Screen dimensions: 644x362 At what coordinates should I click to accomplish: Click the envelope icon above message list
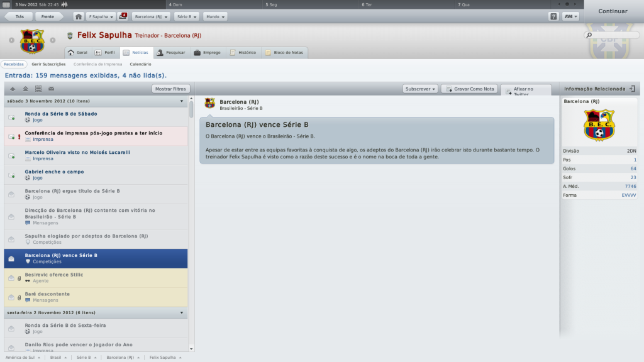(52, 89)
